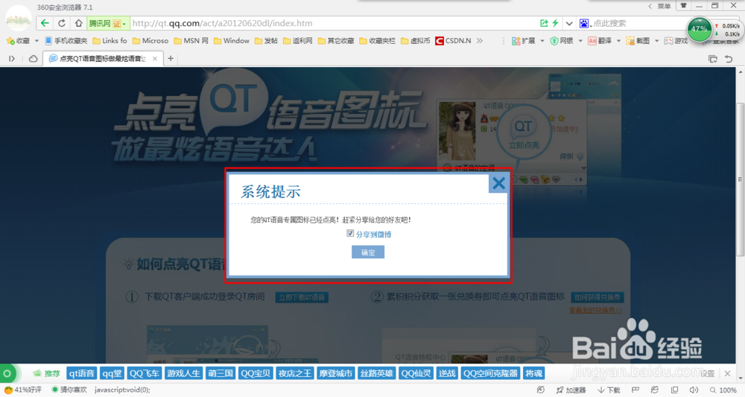This screenshot has width=745, height=397.
Task: Expand the address bar history dropdown
Action: (x=569, y=23)
